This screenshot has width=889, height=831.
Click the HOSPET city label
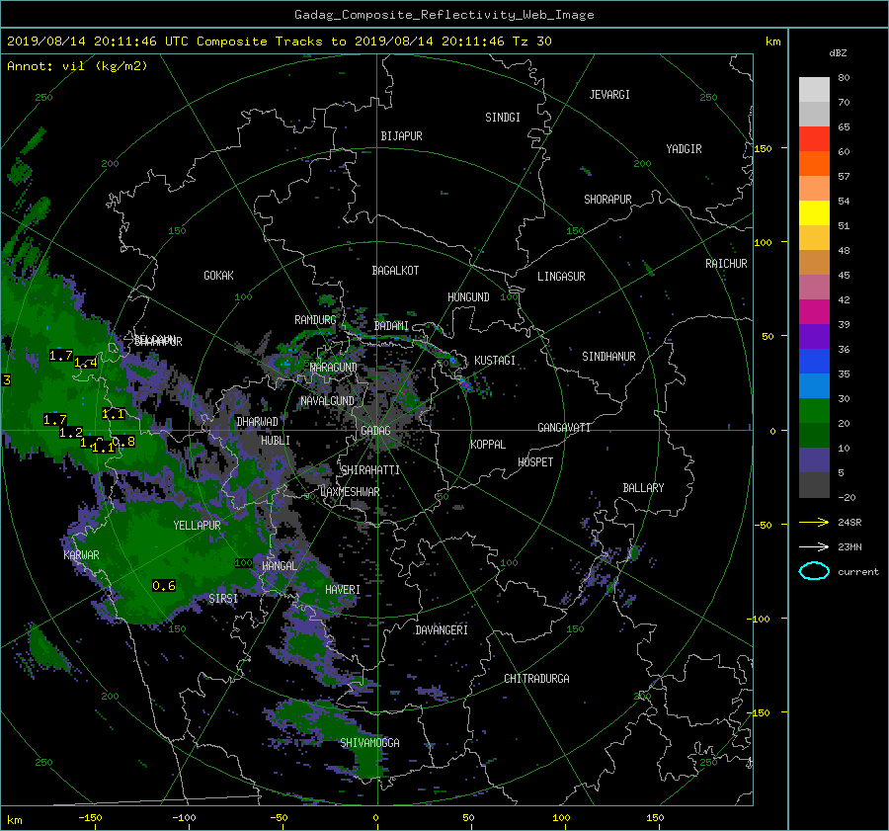(x=535, y=462)
